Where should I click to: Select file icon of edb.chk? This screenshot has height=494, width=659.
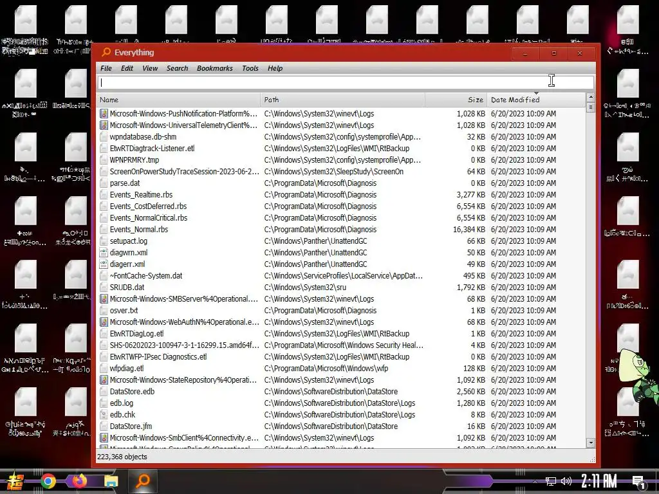tap(104, 414)
